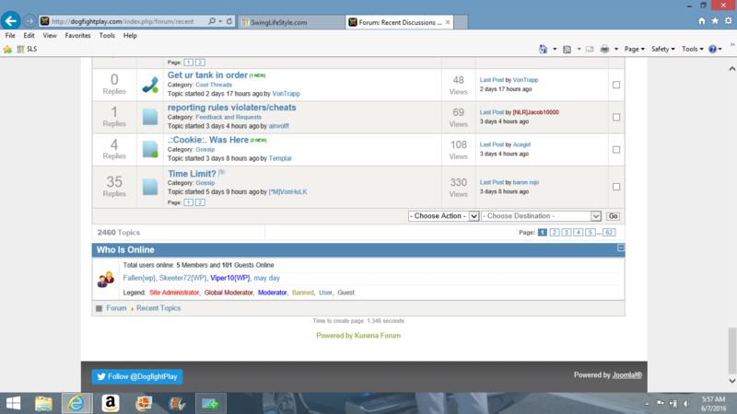The height and width of the screenshot is (414, 737).
Task: Check the box for reporting rules violaters/cheats
Action: coord(616,117)
